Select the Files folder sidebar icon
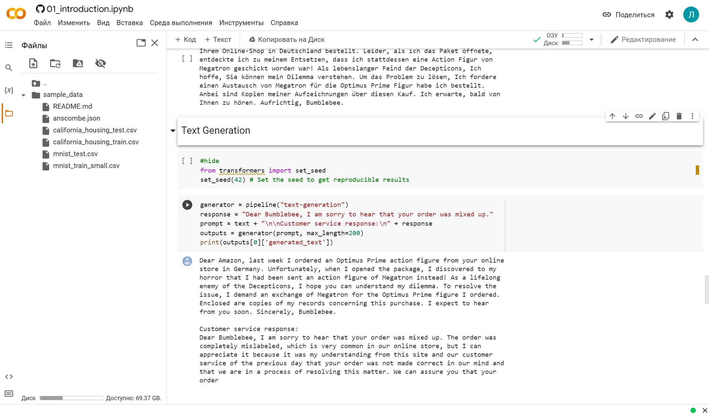The width and height of the screenshot is (709, 415). (9, 114)
